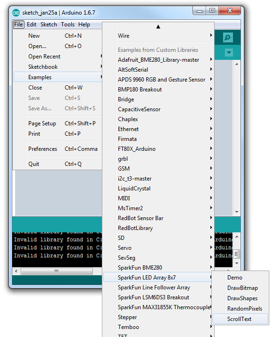Expand BMP180 Breakout examples
Screen dimensions: 274x337
(x=158, y=89)
